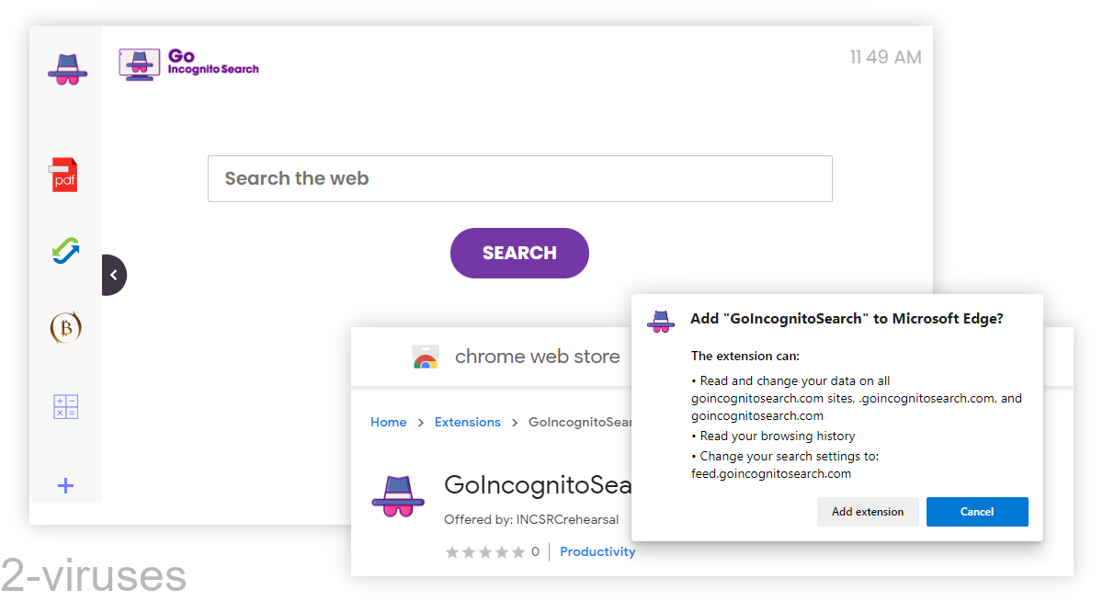Click the Go Incognito Search logo
Screen dimensions: 1103x601
click(188, 63)
